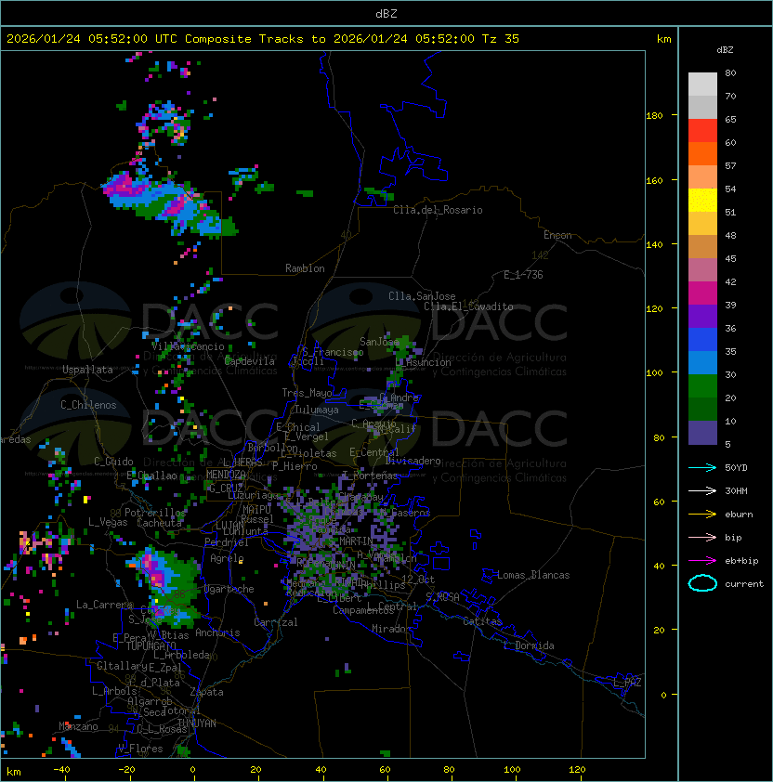Image resolution: width=773 pixels, height=782 pixels.
Task: Click the C_Chilenos label
Action: click(88, 404)
